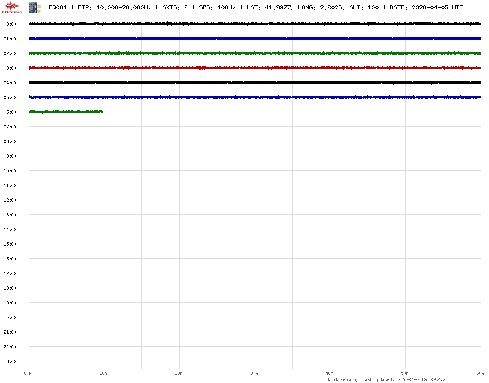Select the 06:00 hour row label
The image size is (489, 383).
pyautogui.click(x=10, y=112)
